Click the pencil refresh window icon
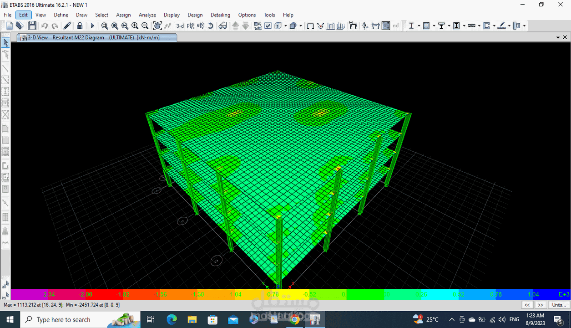This screenshot has height=328, width=571. 67,26
